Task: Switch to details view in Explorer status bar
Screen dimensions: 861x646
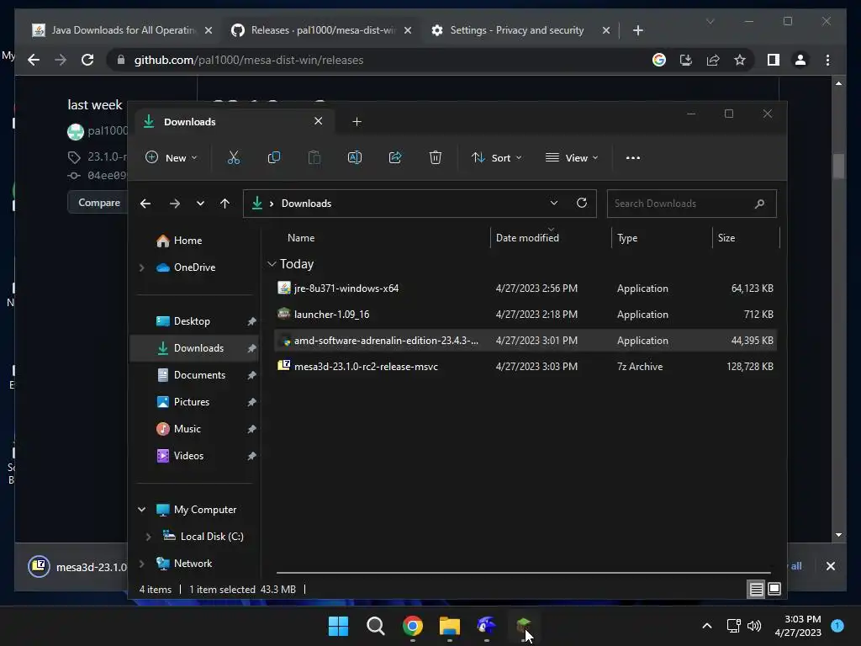Action: coord(756,590)
